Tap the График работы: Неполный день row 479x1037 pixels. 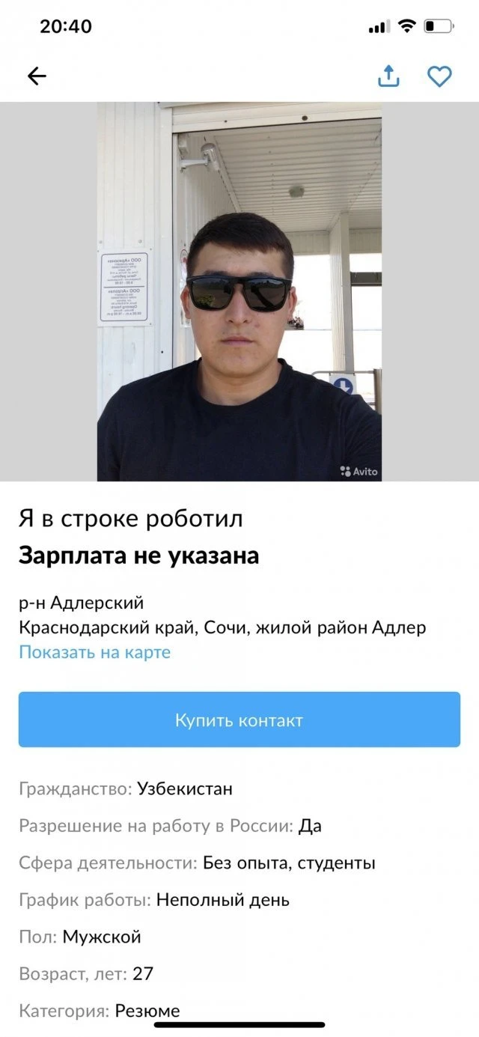154,900
